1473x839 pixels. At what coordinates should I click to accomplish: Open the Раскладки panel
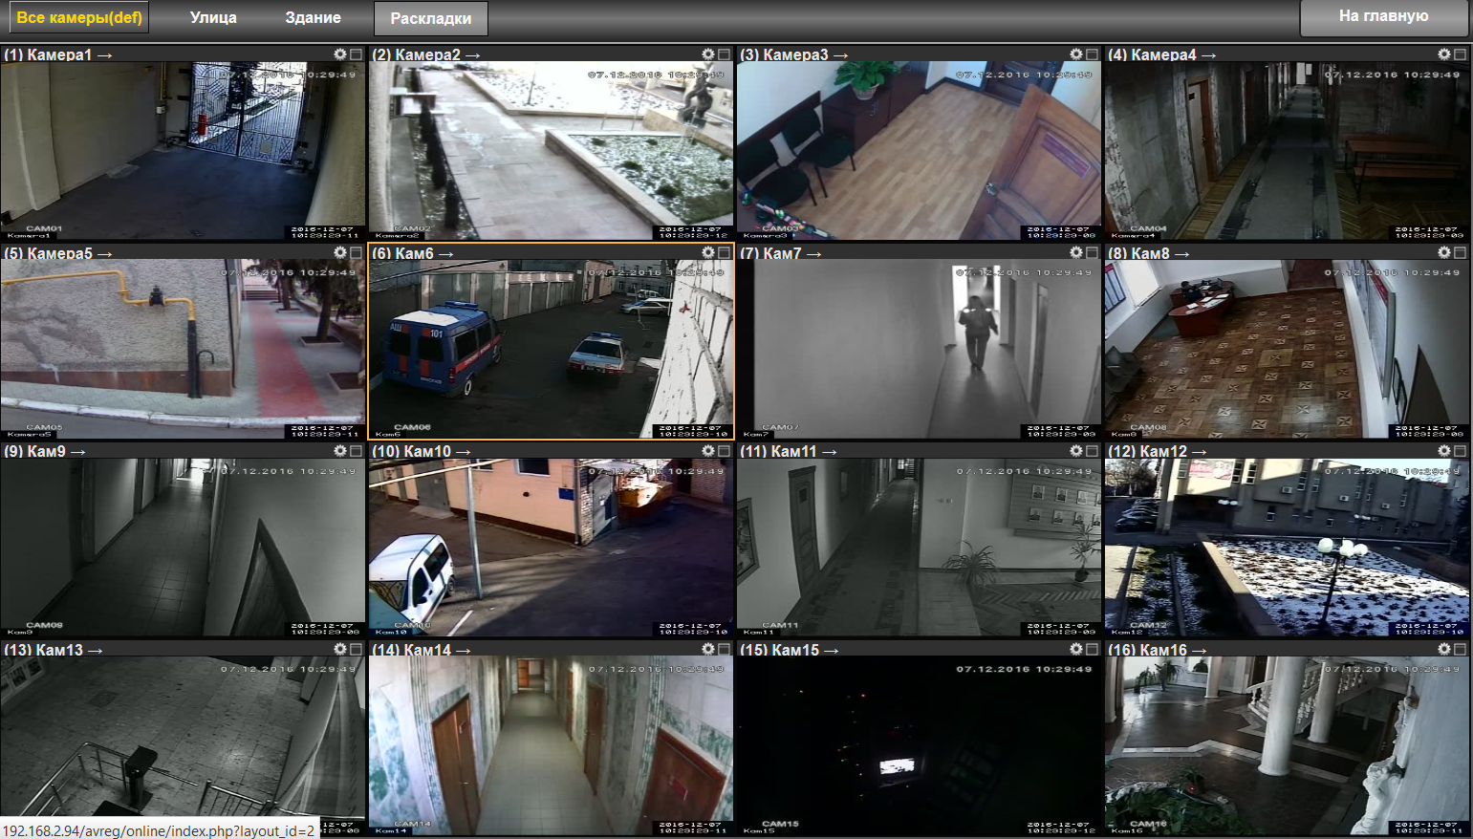[430, 17]
